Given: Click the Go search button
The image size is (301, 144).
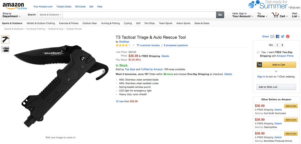Looking at the screenshot, I should 220,14.
